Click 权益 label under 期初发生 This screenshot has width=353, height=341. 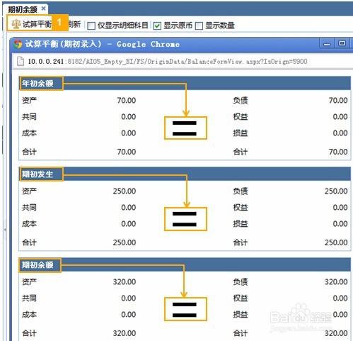(241, 208)
